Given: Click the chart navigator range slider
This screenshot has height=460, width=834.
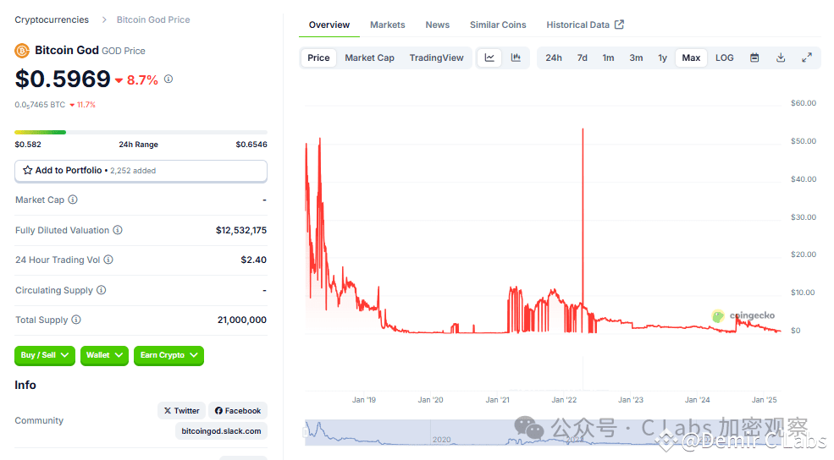Looking at the screenshot, I should point(543,432).
